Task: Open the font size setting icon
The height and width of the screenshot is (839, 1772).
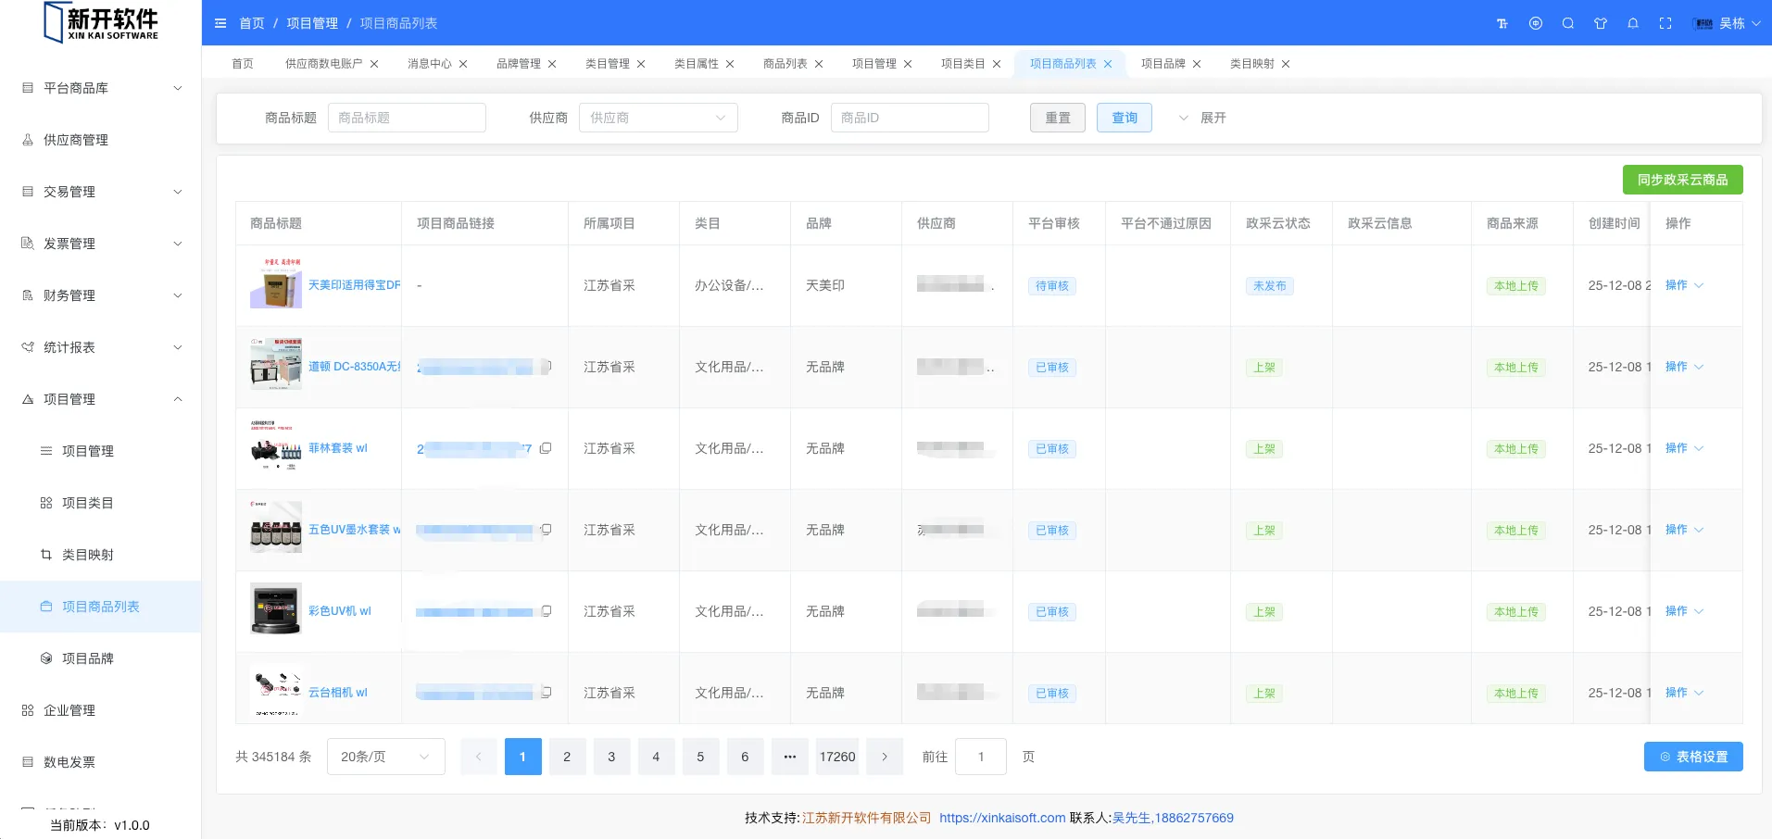Action: point(1502,23)
